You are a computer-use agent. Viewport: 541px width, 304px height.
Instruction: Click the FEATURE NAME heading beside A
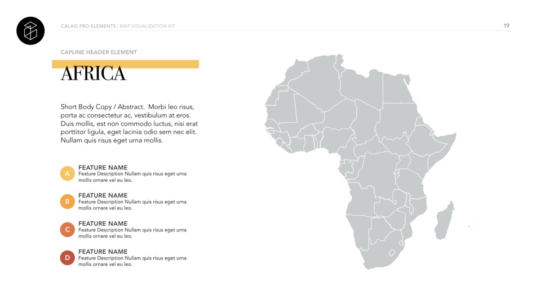click(103, 168)
